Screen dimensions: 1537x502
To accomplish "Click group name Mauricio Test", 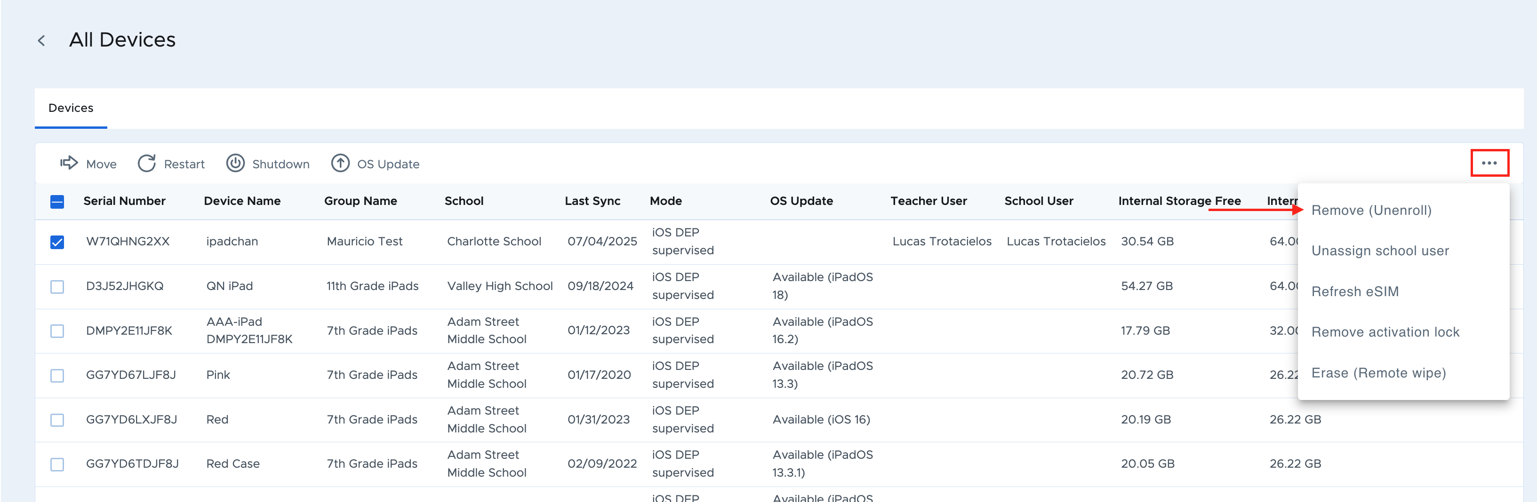I will pos(365,242).
